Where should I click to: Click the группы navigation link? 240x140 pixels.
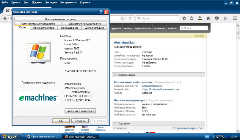[x=116, y=28]
